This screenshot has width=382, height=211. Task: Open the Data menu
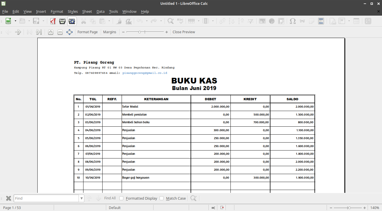coord(101,11)
